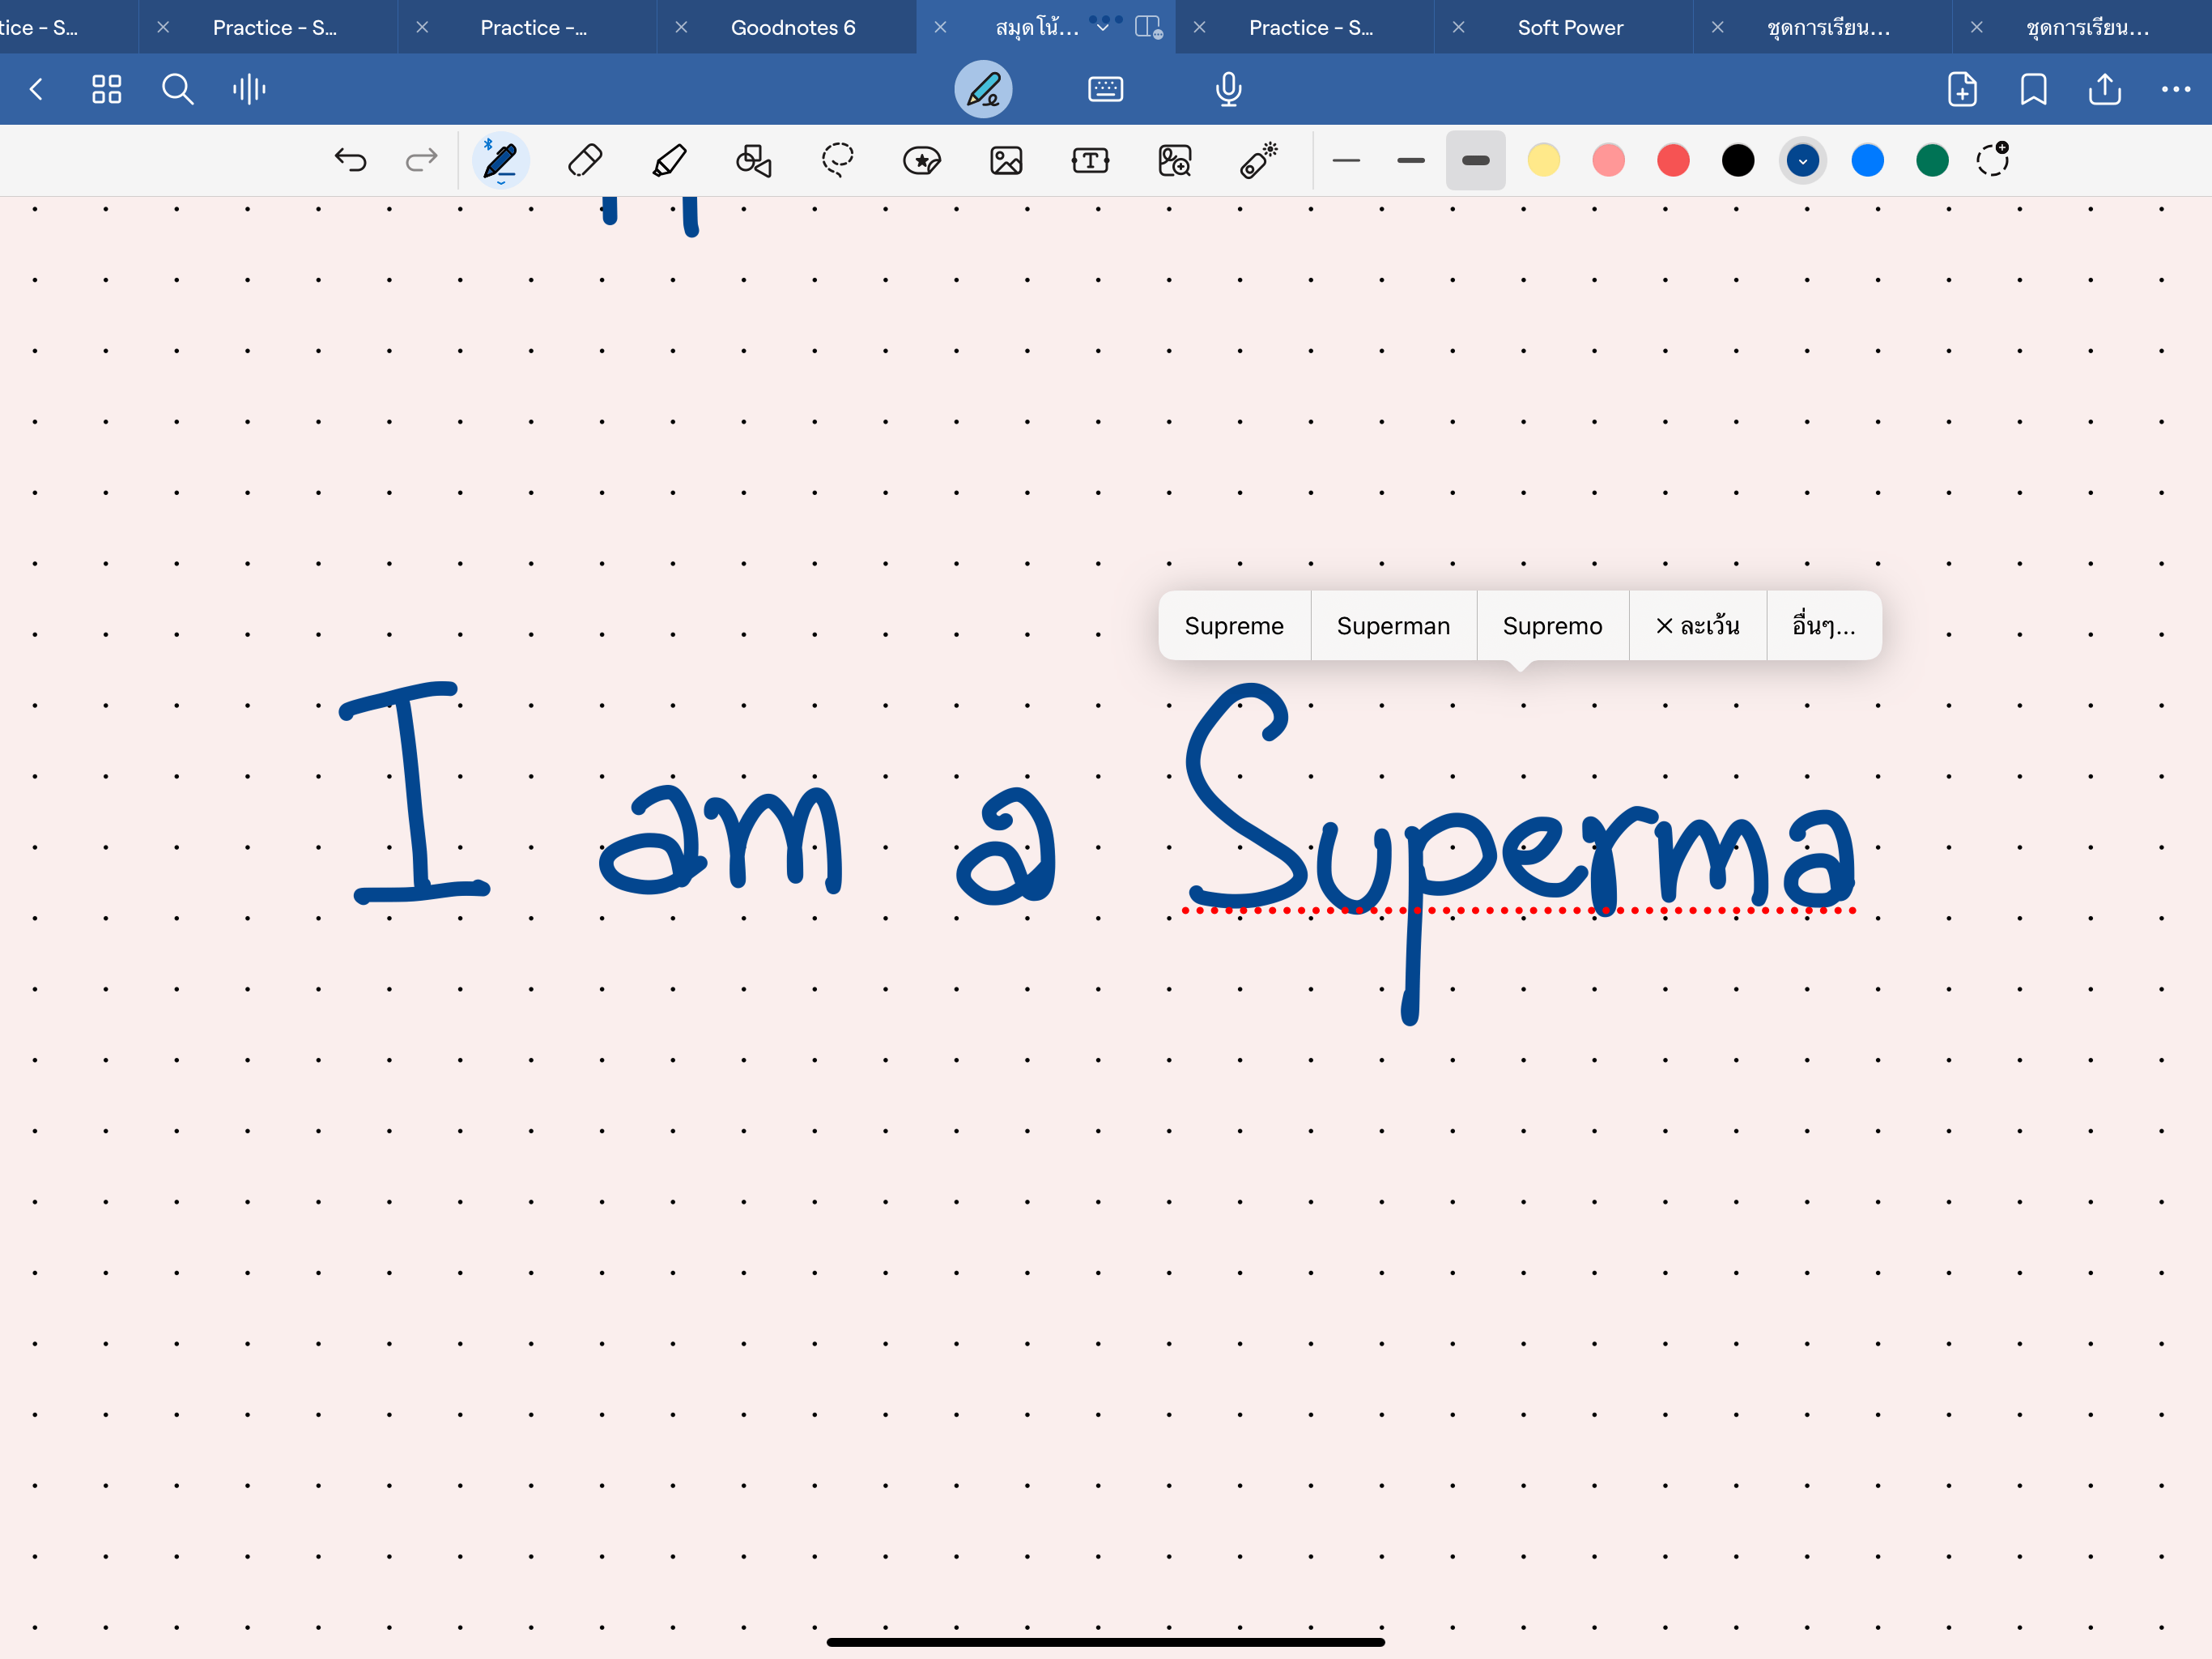The height and width of the screenshot is (1659, 2212).
Task: Open the Shapes tool
Action: 753,160
